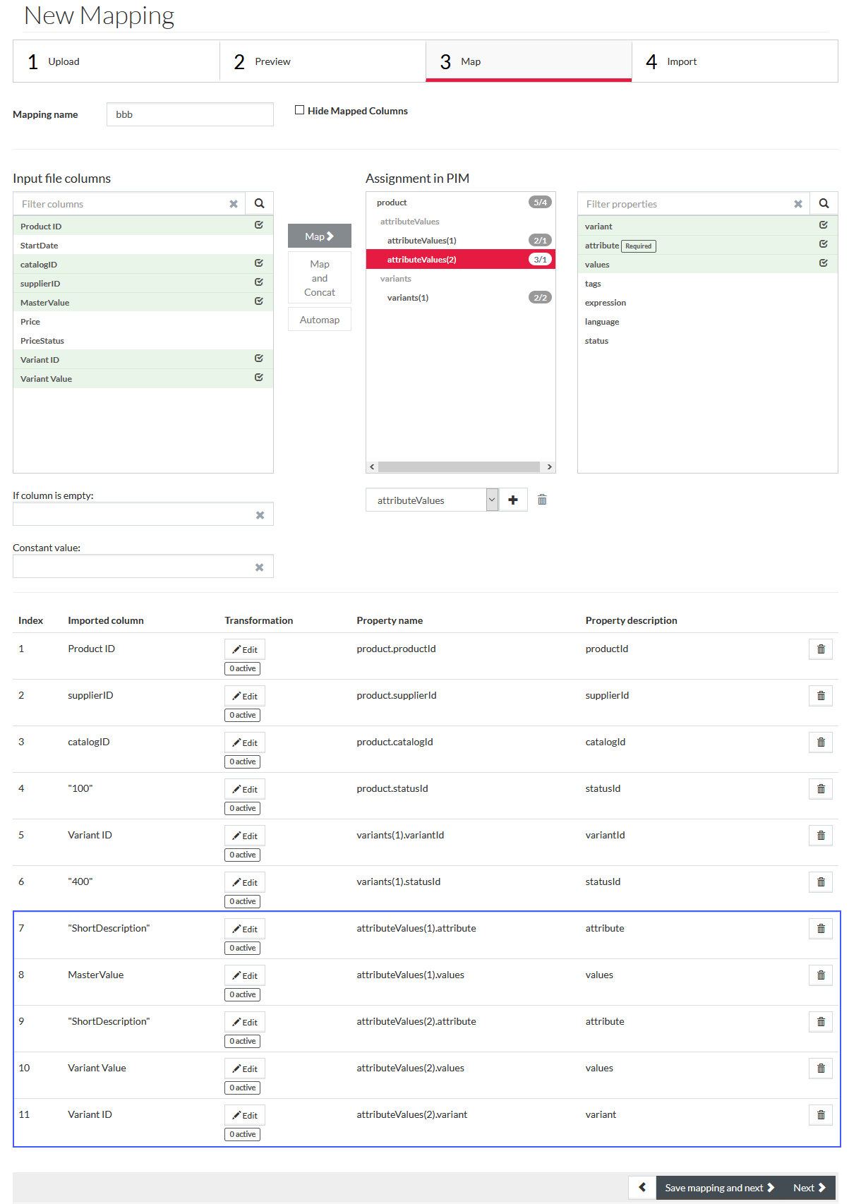Click magnifier icon beside Filter properties
The width and height of the screenshot is (849, 1204).
tap(824, 203)
